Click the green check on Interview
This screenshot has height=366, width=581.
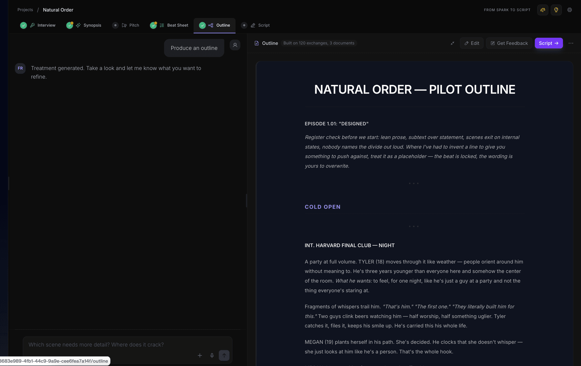point(23,25)
